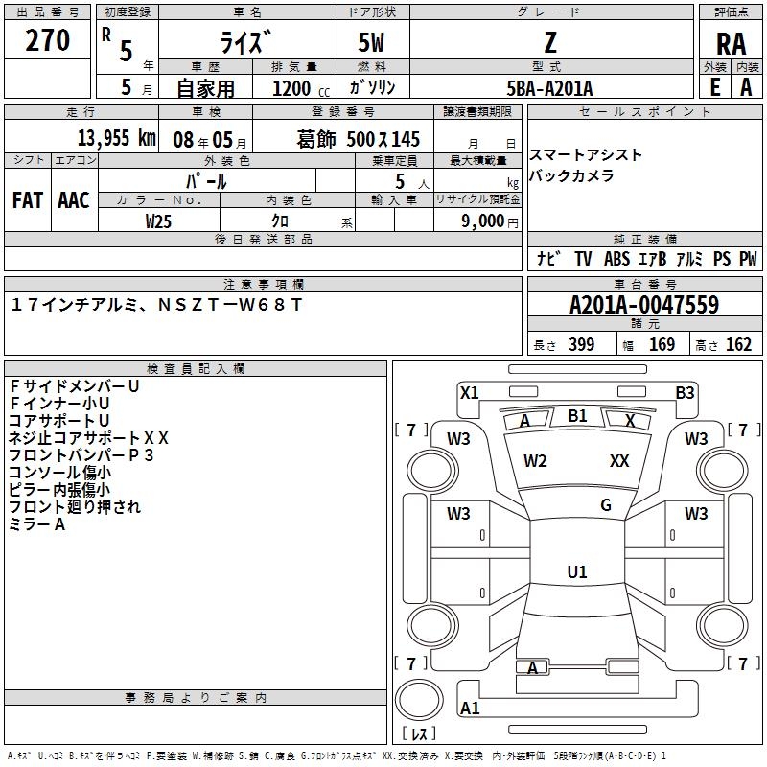Screen dimensions: 767x767
Task: Click the W2 mark on the hood
Action: [535, 461]
